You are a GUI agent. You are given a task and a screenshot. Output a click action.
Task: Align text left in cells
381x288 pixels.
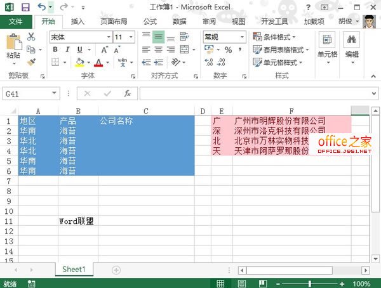click(146, 49)
